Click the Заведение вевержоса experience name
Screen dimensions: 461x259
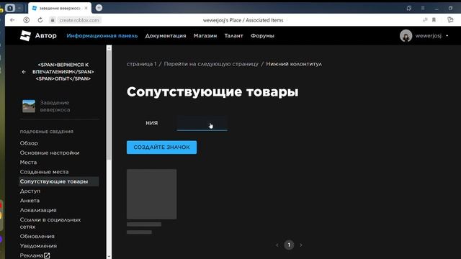pyautogui.click(x=55, y=106)
